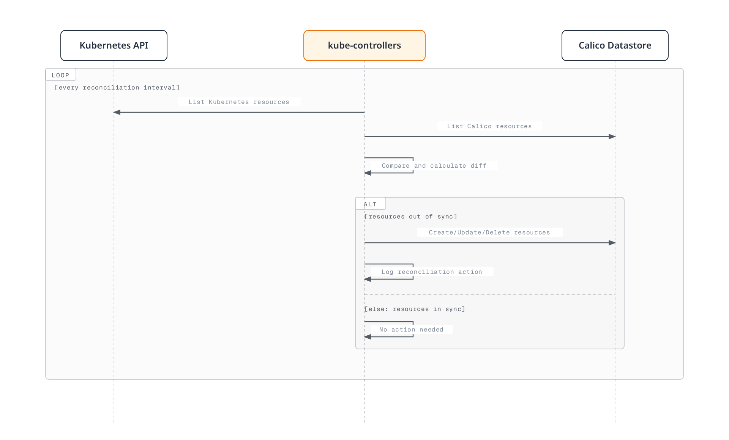Click self-call arrowhead of No action needed

tap(368, 337)
